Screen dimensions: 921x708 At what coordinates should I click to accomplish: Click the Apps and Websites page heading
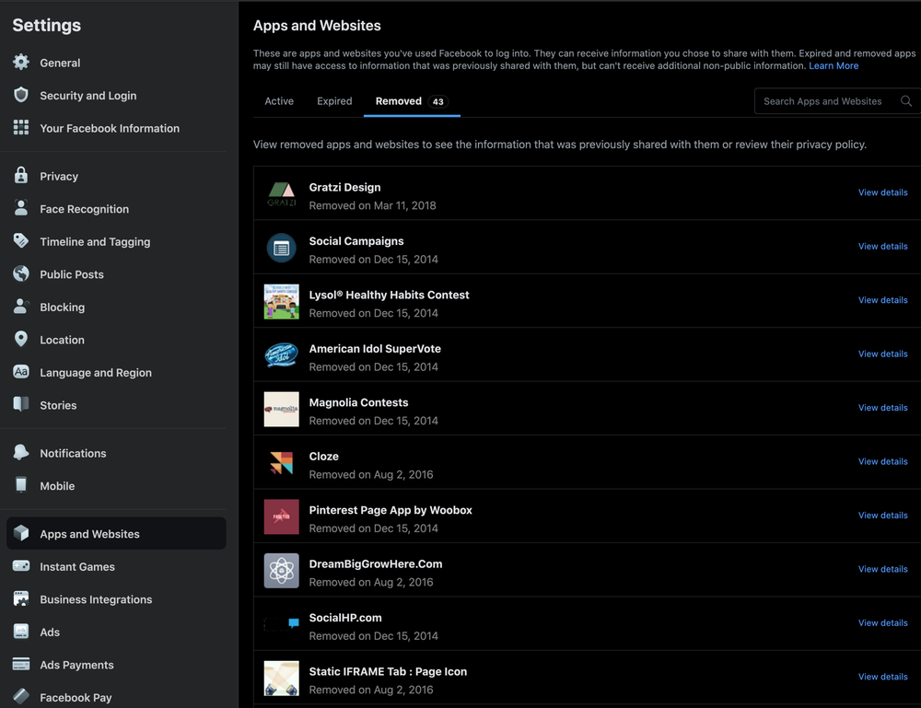317,25
